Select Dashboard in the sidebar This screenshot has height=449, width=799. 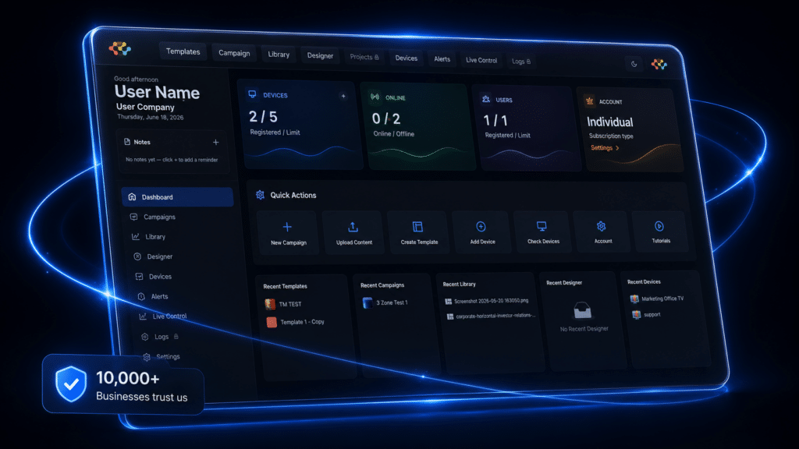point(177,197)
